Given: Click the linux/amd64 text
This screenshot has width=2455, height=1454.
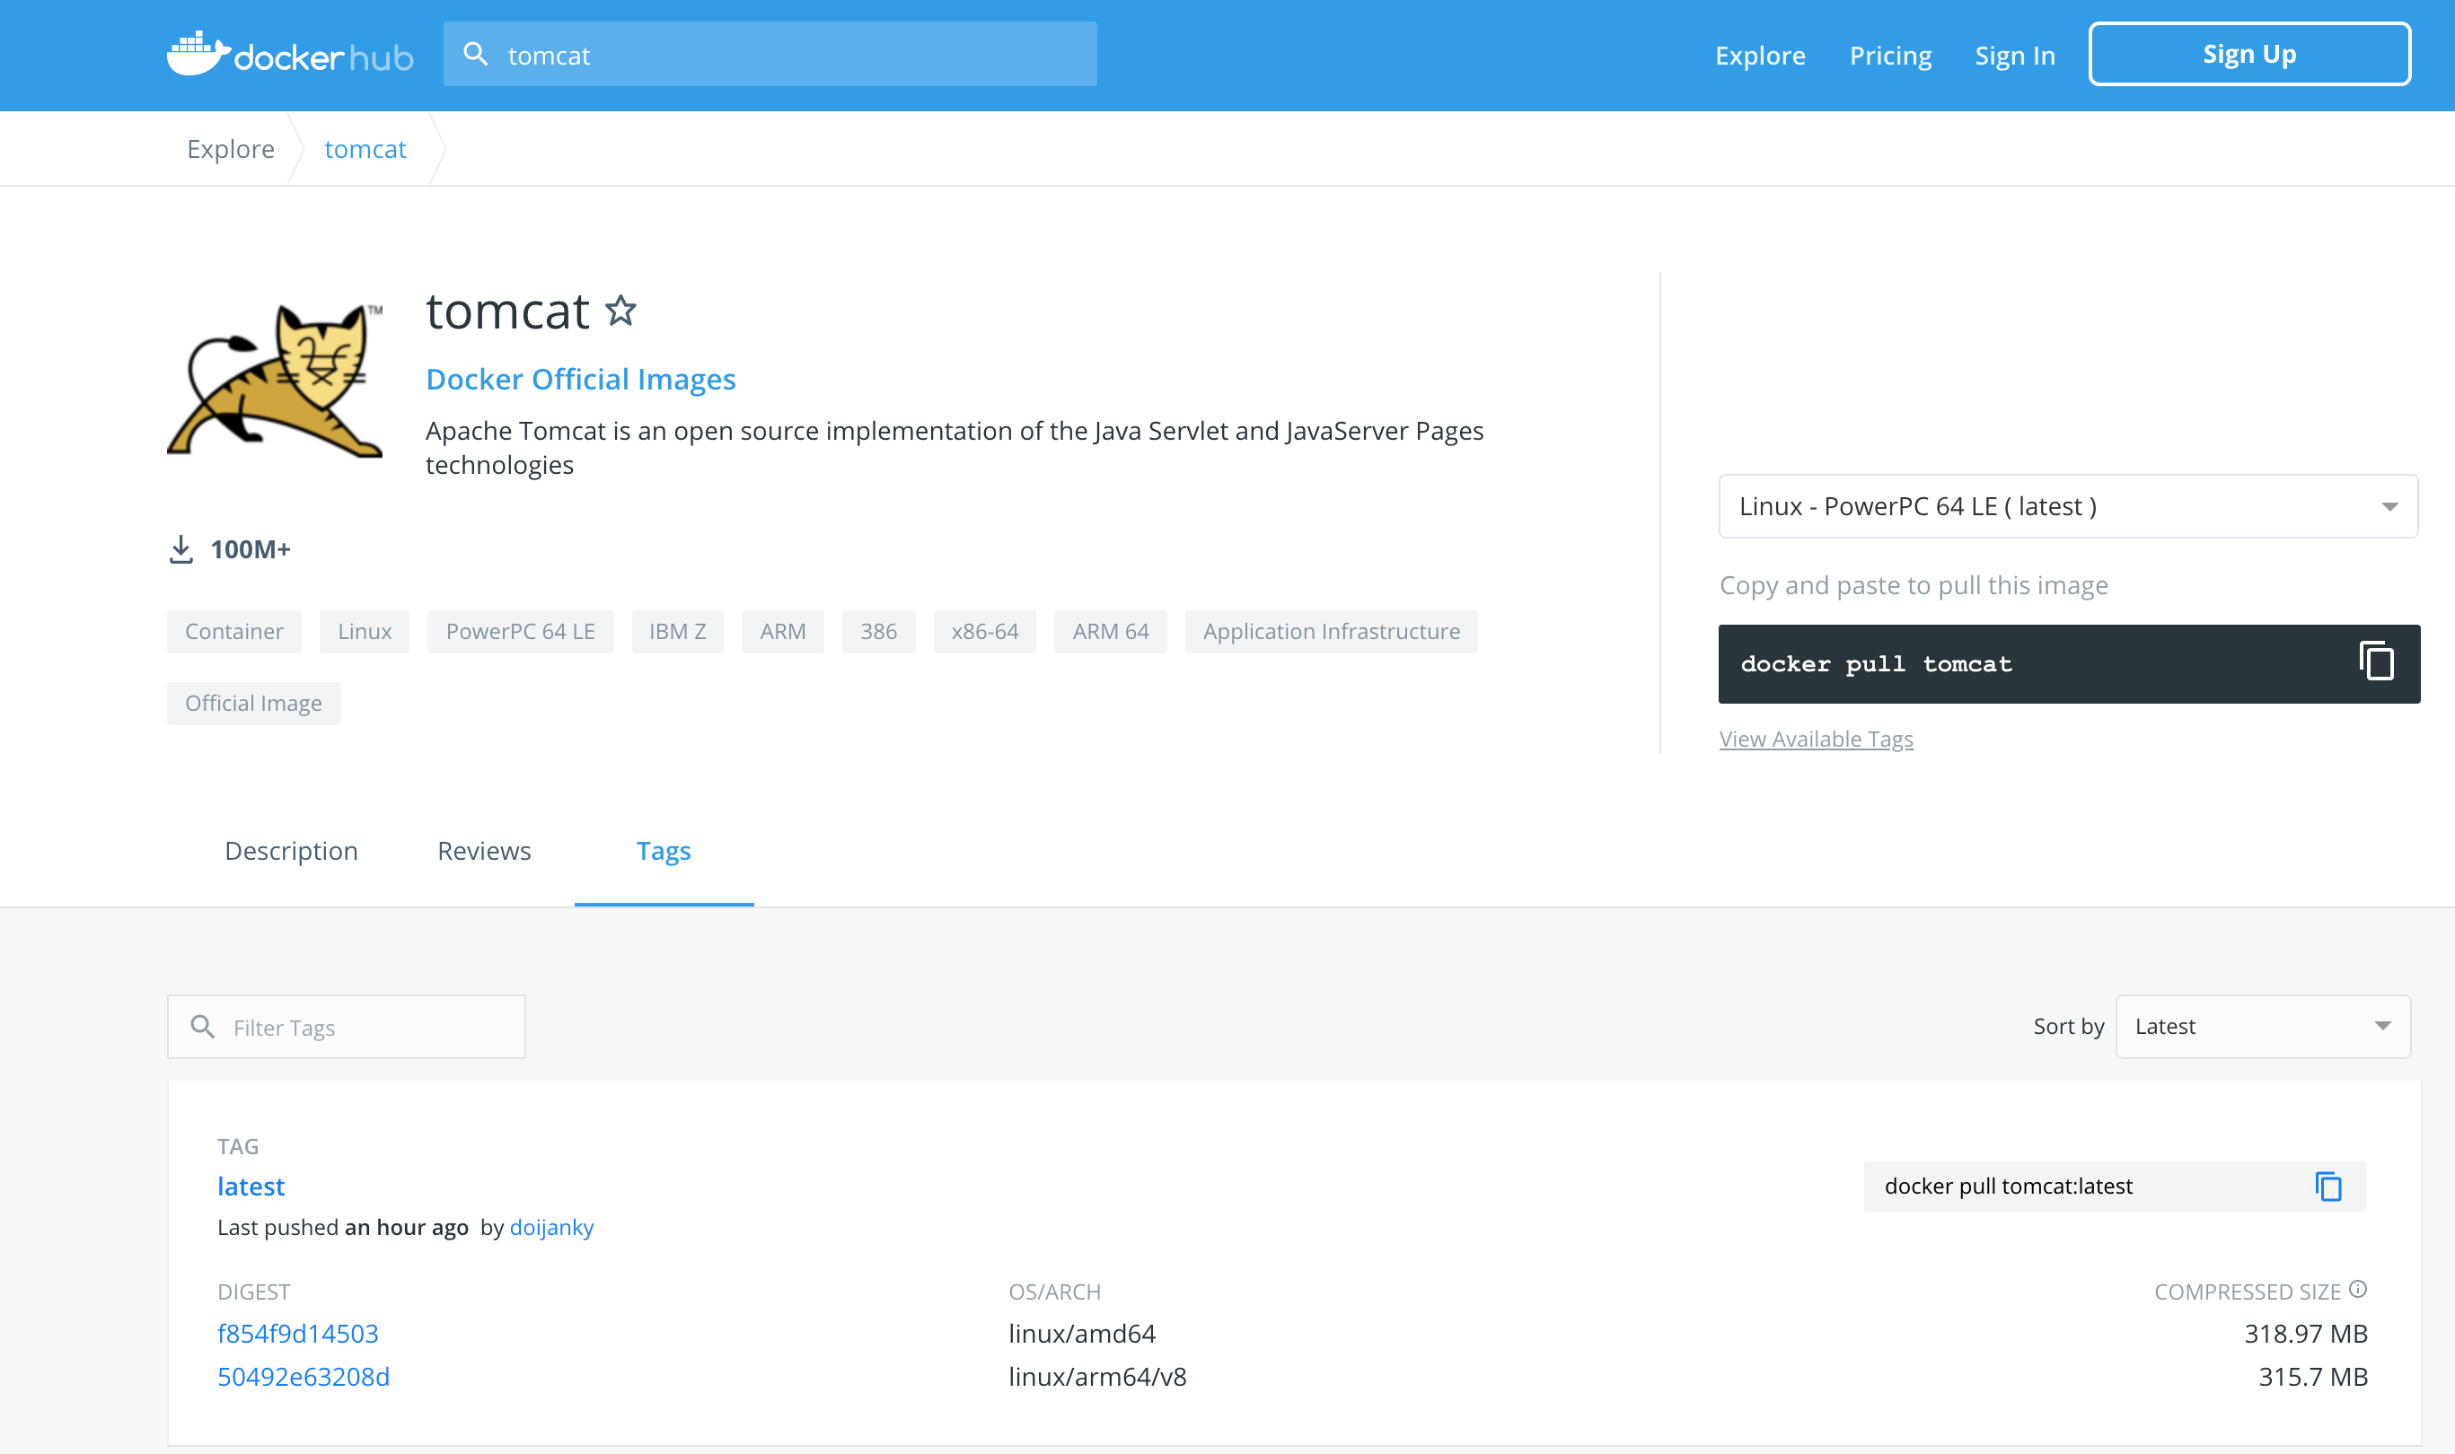Looking at the screenshot, I should point(1082,1334).
